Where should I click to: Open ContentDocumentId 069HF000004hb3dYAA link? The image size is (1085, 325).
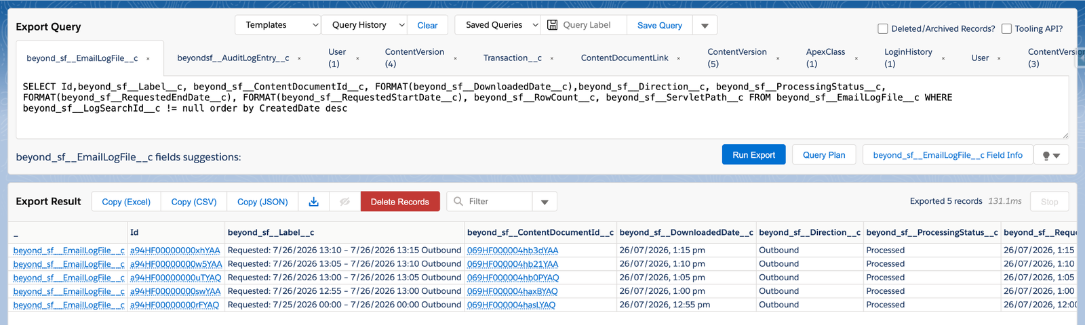[513, 251]
